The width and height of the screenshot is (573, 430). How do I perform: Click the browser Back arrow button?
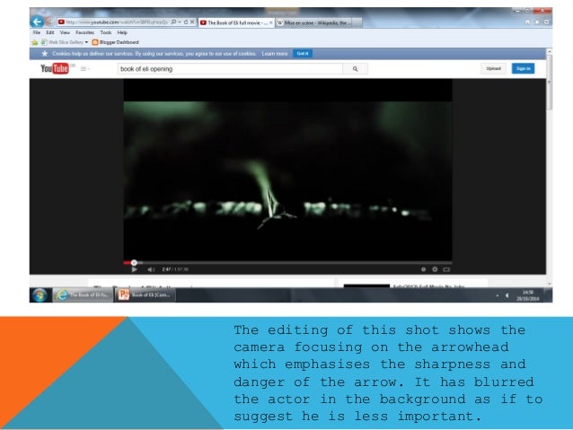[37, 22]
